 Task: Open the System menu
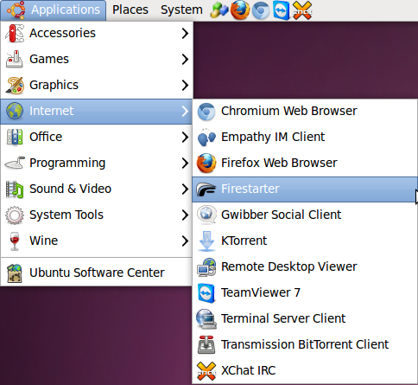pos(181,10)
